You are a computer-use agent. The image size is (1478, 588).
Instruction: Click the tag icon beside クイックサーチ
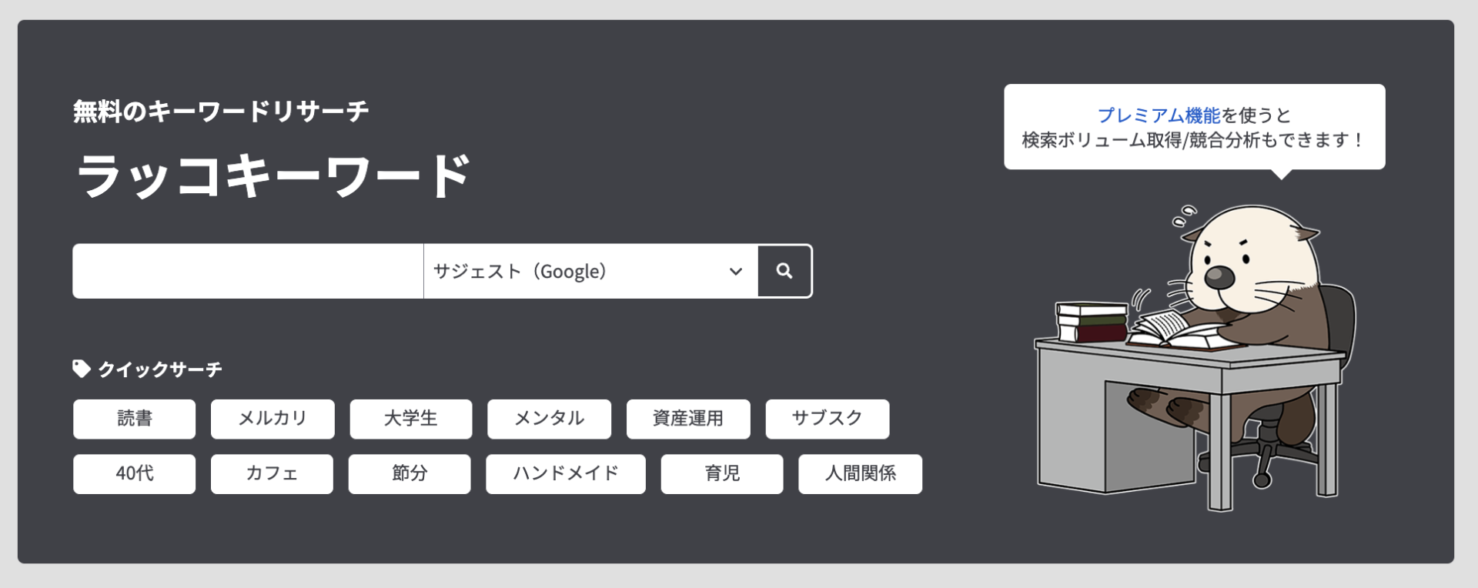pyautogui.click(x=82, y=369)
